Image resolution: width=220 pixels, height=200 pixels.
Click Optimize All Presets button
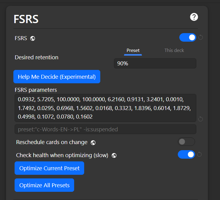[x=44, y=185]
